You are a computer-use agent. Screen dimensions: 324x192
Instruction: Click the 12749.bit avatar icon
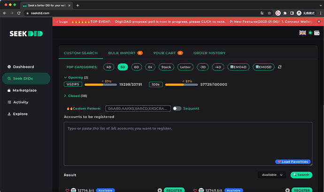(201, 190)
